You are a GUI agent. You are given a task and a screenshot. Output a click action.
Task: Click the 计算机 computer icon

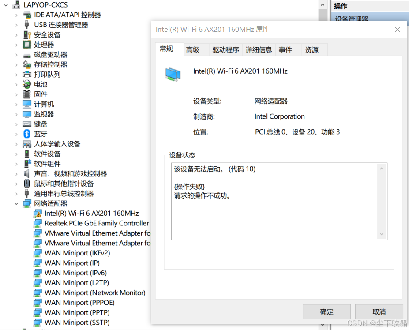click(x=27, y=104)
